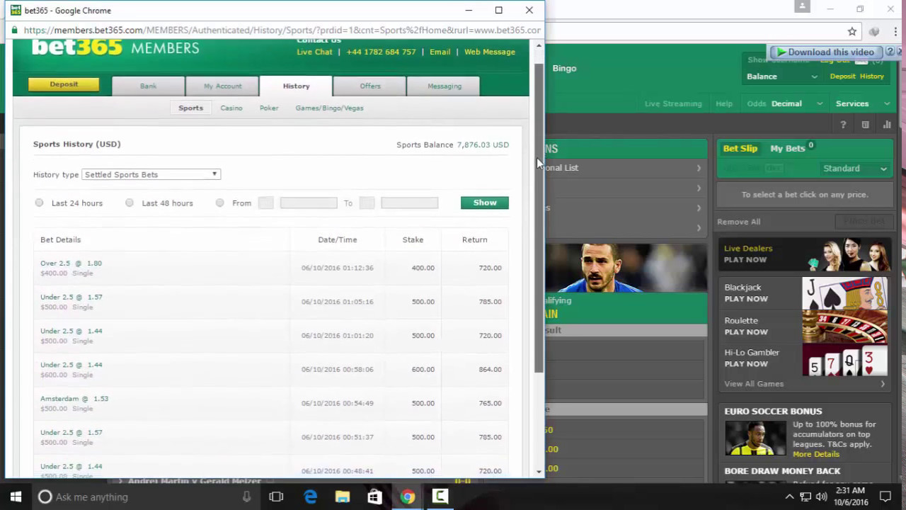This screenshot has width=906, height=510.
Task: Click the Bingo link in the background window
Action: 564,68
